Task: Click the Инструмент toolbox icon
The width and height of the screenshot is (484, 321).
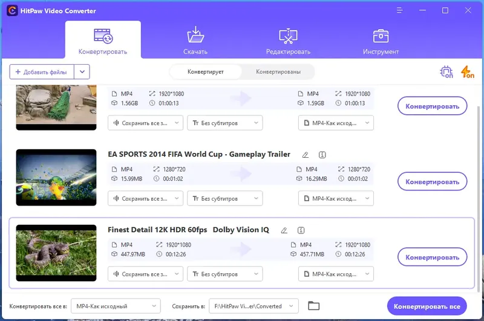Action: 381,36
